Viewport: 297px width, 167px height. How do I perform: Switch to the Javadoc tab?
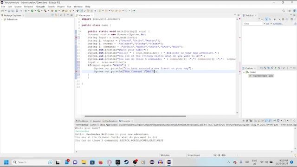[x=96, y=121]
